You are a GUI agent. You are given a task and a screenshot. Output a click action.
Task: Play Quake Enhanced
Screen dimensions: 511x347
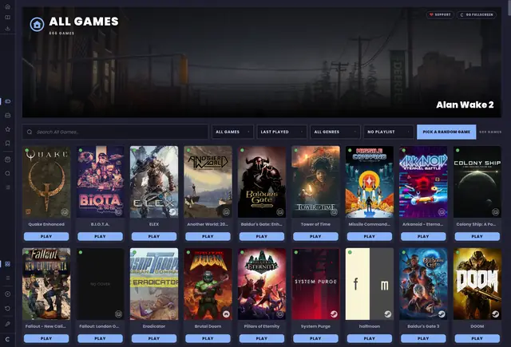click(46, 236)
